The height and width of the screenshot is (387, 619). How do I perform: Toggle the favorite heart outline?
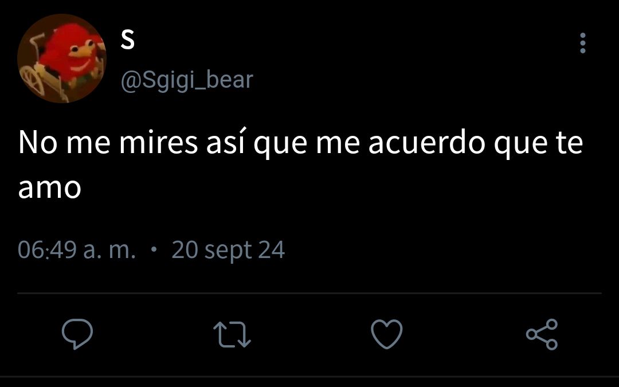point(387,334)
